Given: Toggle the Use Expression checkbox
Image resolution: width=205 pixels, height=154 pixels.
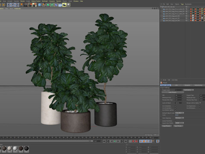Looking at the screenshot, I should [200, 106].
